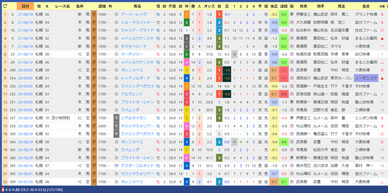The height and width of the screenshot is (193, 388).
Task: Open the 20-08/01 date link
Action: pos(25,174)
